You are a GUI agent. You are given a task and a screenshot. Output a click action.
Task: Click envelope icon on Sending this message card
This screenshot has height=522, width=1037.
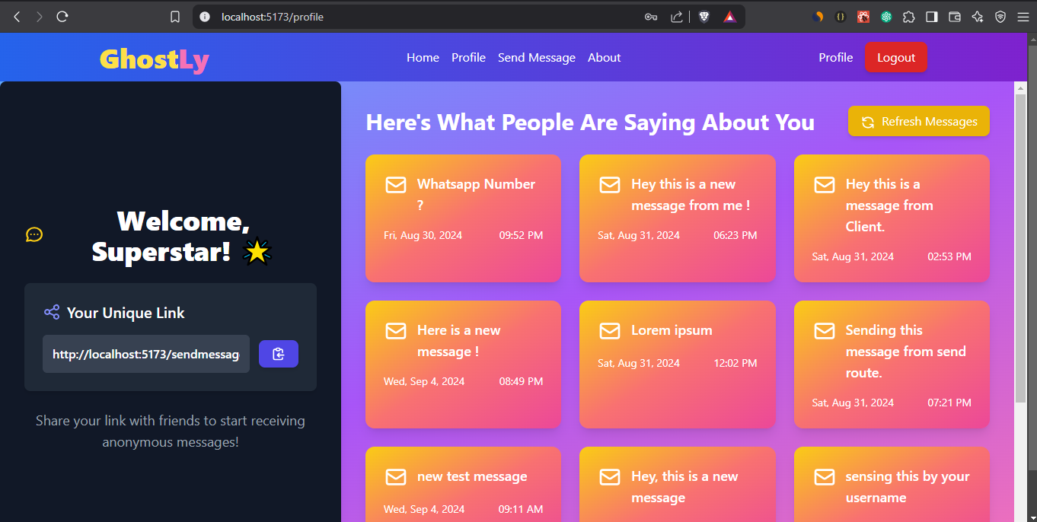[825, 331]
